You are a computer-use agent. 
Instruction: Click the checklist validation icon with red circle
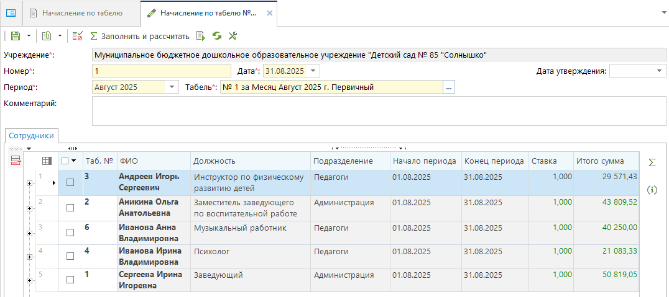(78, 36)
